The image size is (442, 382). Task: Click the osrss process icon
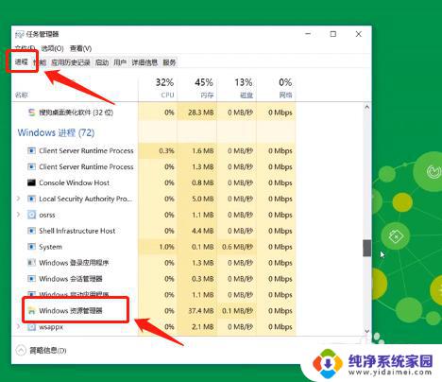pos(31,215)
